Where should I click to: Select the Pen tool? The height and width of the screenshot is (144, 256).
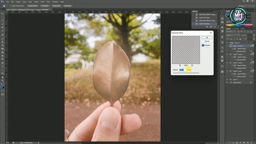click(2, 63)
